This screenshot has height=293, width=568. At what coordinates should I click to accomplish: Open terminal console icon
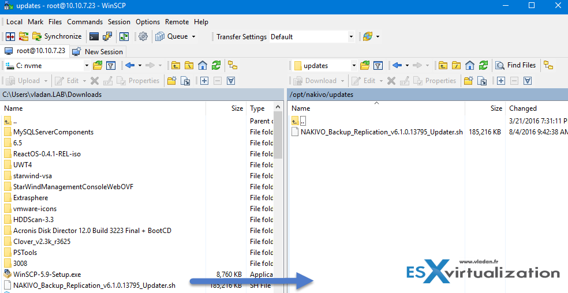click(94, 36)
